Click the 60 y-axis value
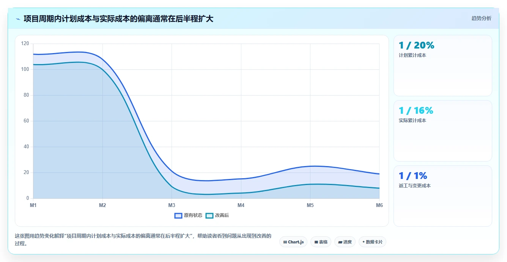The width and height of the screenshot is (507, 262). click(26, 121)
